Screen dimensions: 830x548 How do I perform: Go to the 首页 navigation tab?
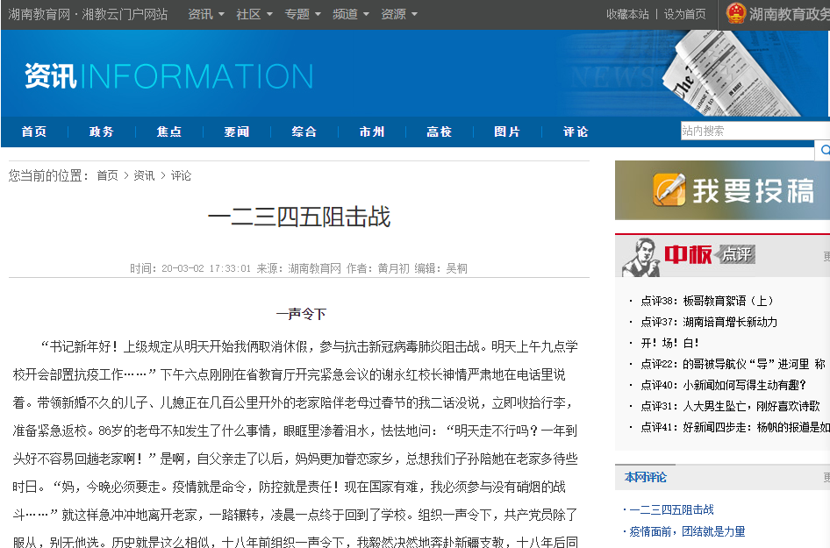(x=34, y=132)
